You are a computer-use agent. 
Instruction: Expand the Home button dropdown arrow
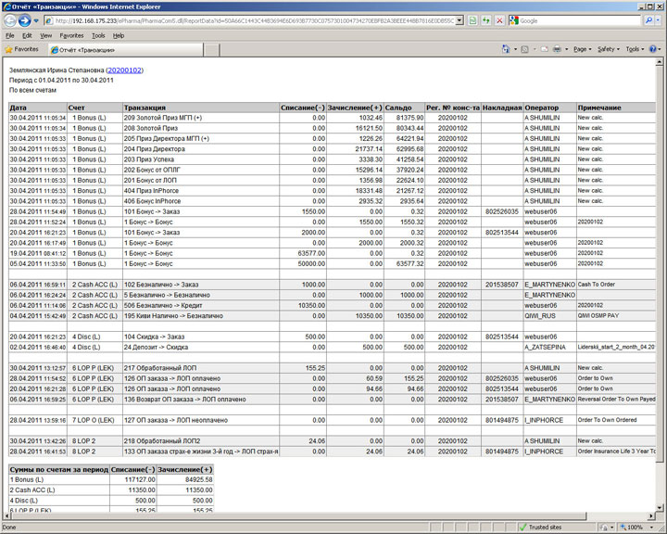(515, 49)
